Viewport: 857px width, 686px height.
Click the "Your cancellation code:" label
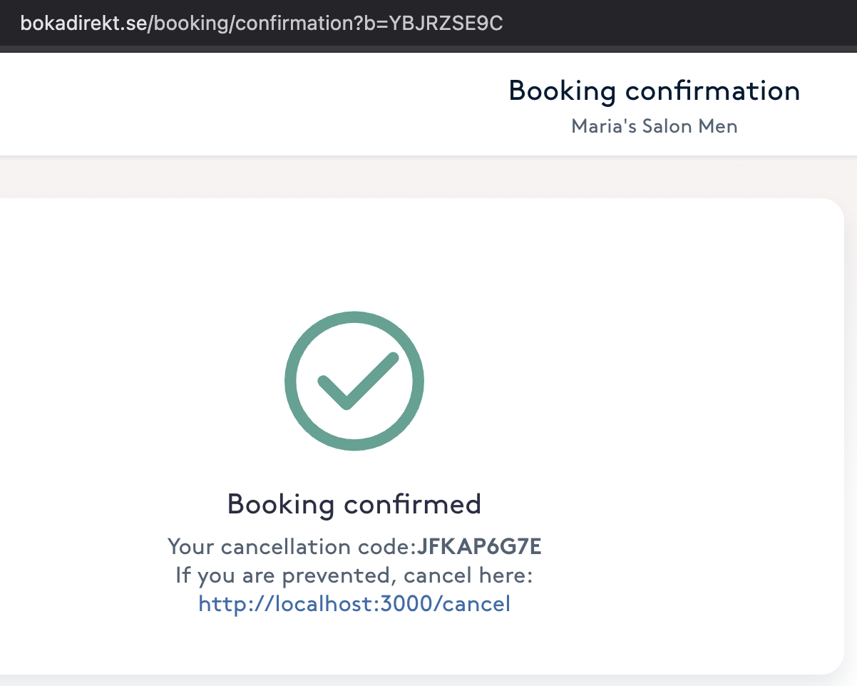[291, 547]
